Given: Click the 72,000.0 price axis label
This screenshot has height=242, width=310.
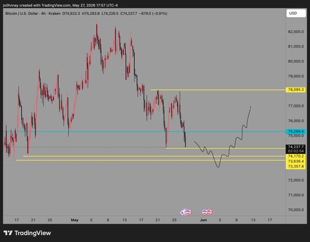Looking at the screenshot, I should coord(296,180).
